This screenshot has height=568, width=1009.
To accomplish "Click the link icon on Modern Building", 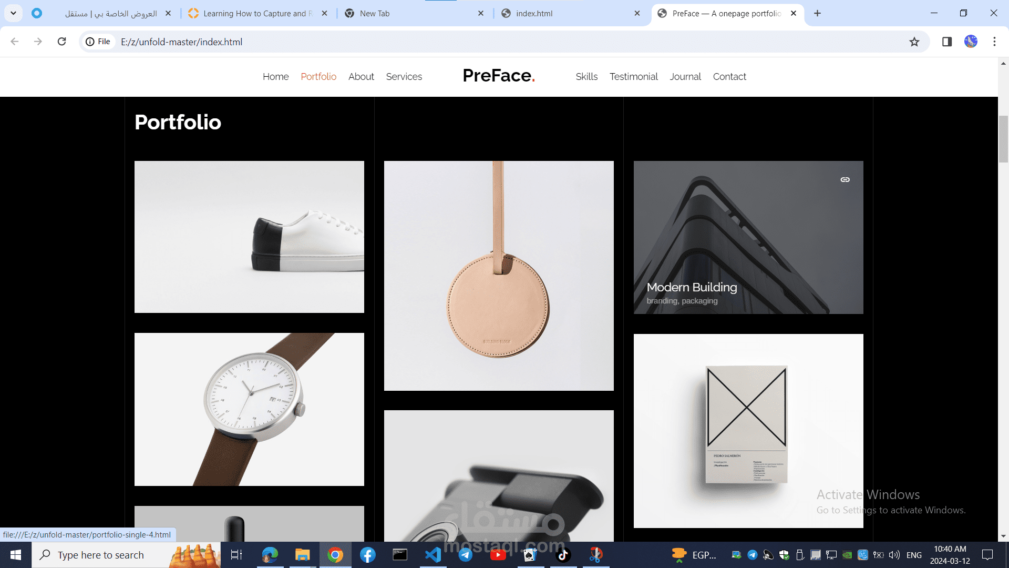I will pos(845,180).
